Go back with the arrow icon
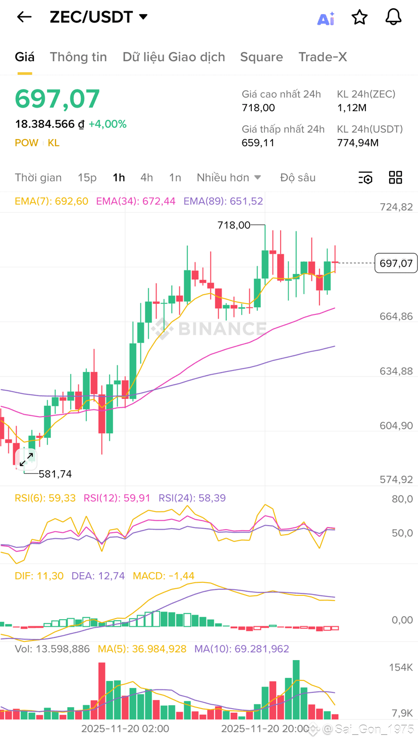Image resolution: width=418 pixels, height=742 pixels. [x=24, y=17]
